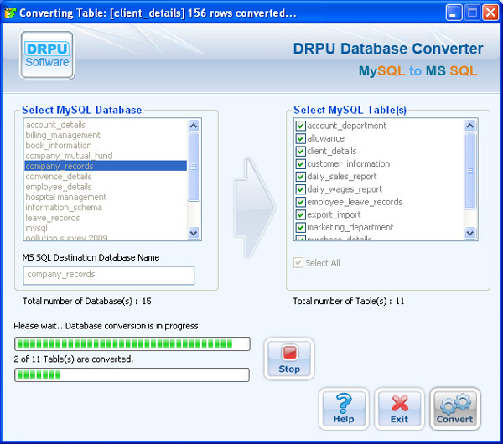Select information_schema database
The image size is (503, 444).
[106, 208]
